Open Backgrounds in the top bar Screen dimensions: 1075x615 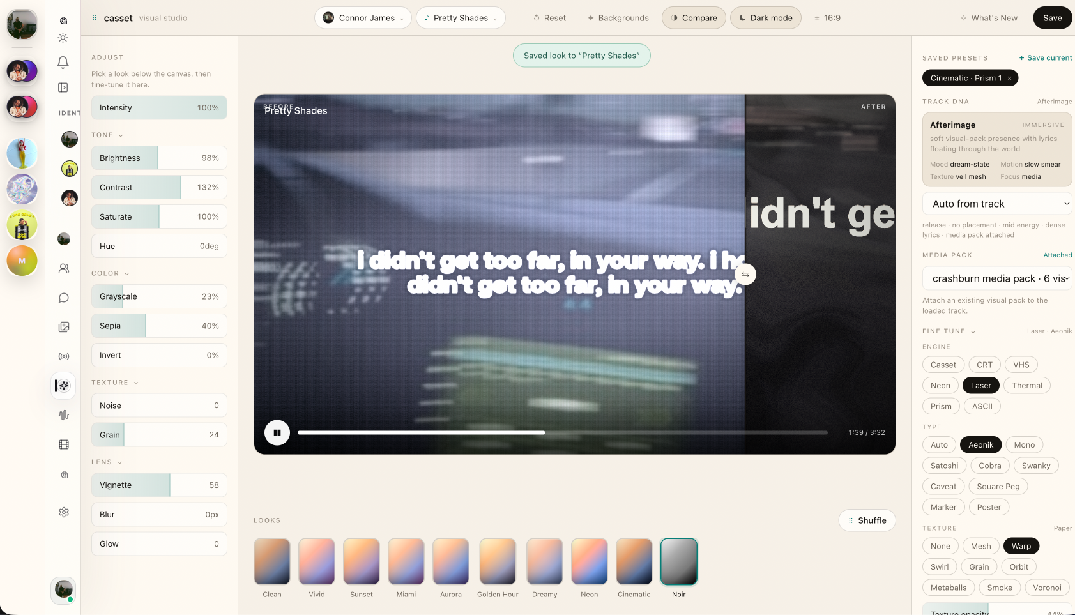[618, 18]
